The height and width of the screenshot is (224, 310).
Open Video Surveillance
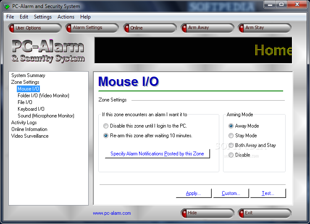30,136
